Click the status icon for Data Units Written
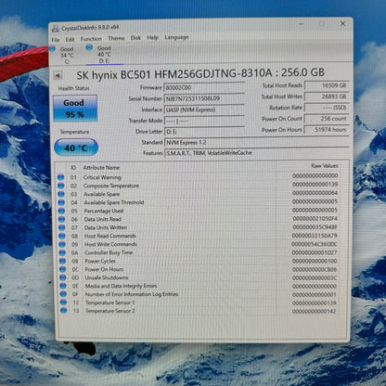Screen dimensions: 386x386 [x=62, y=227]
